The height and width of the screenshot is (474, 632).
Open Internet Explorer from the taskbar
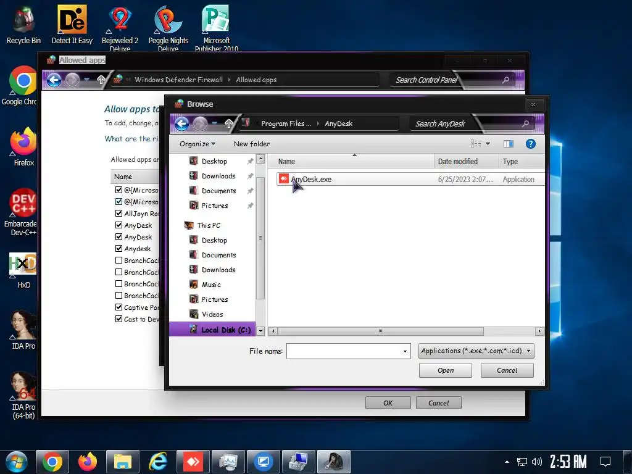[x=157, y=462]
